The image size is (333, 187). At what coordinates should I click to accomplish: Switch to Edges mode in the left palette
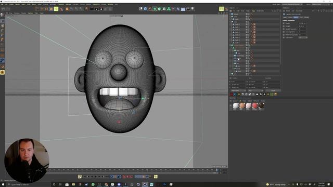(x=2, y=35)
